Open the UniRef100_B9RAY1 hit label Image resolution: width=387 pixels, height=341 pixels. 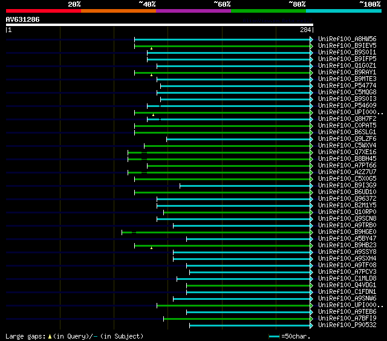pos(347,73)
